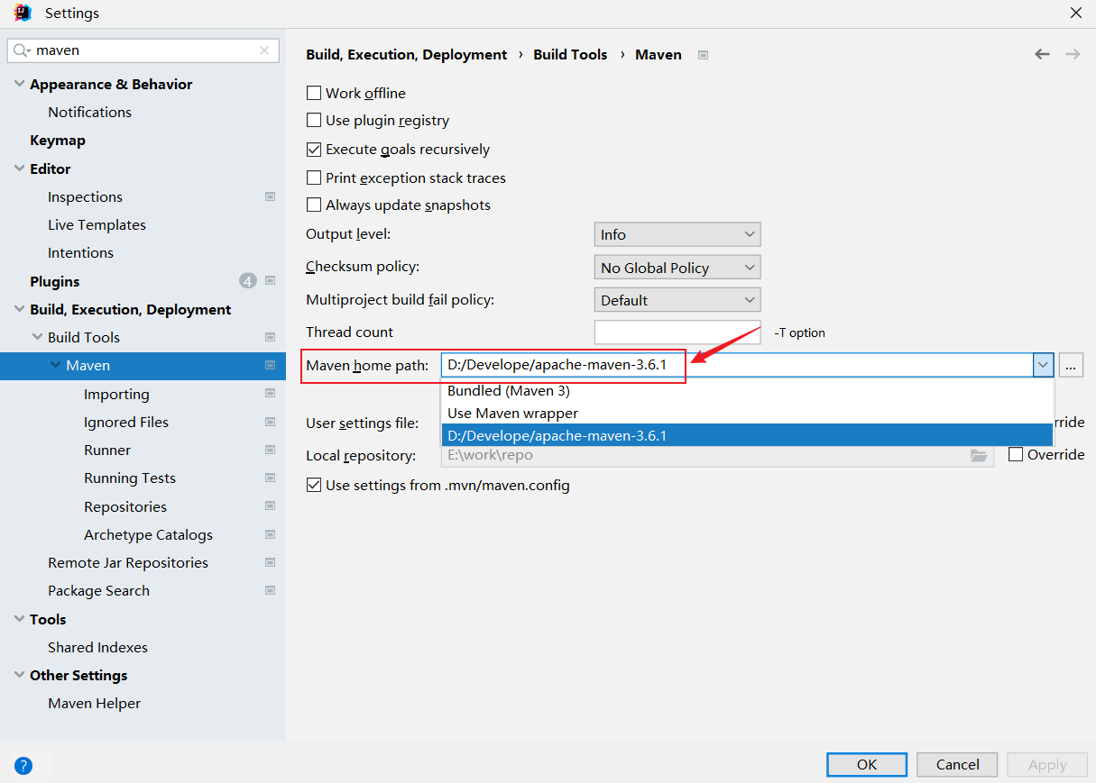Viewport: 1096px width, 783px height.
Task: Navigate forward with the right arrow
Action: point(1073,54)
